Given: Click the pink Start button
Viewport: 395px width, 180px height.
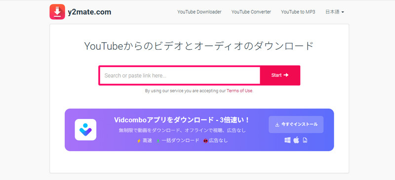Looking at the screenshot, I should click(x=280, y=75).
